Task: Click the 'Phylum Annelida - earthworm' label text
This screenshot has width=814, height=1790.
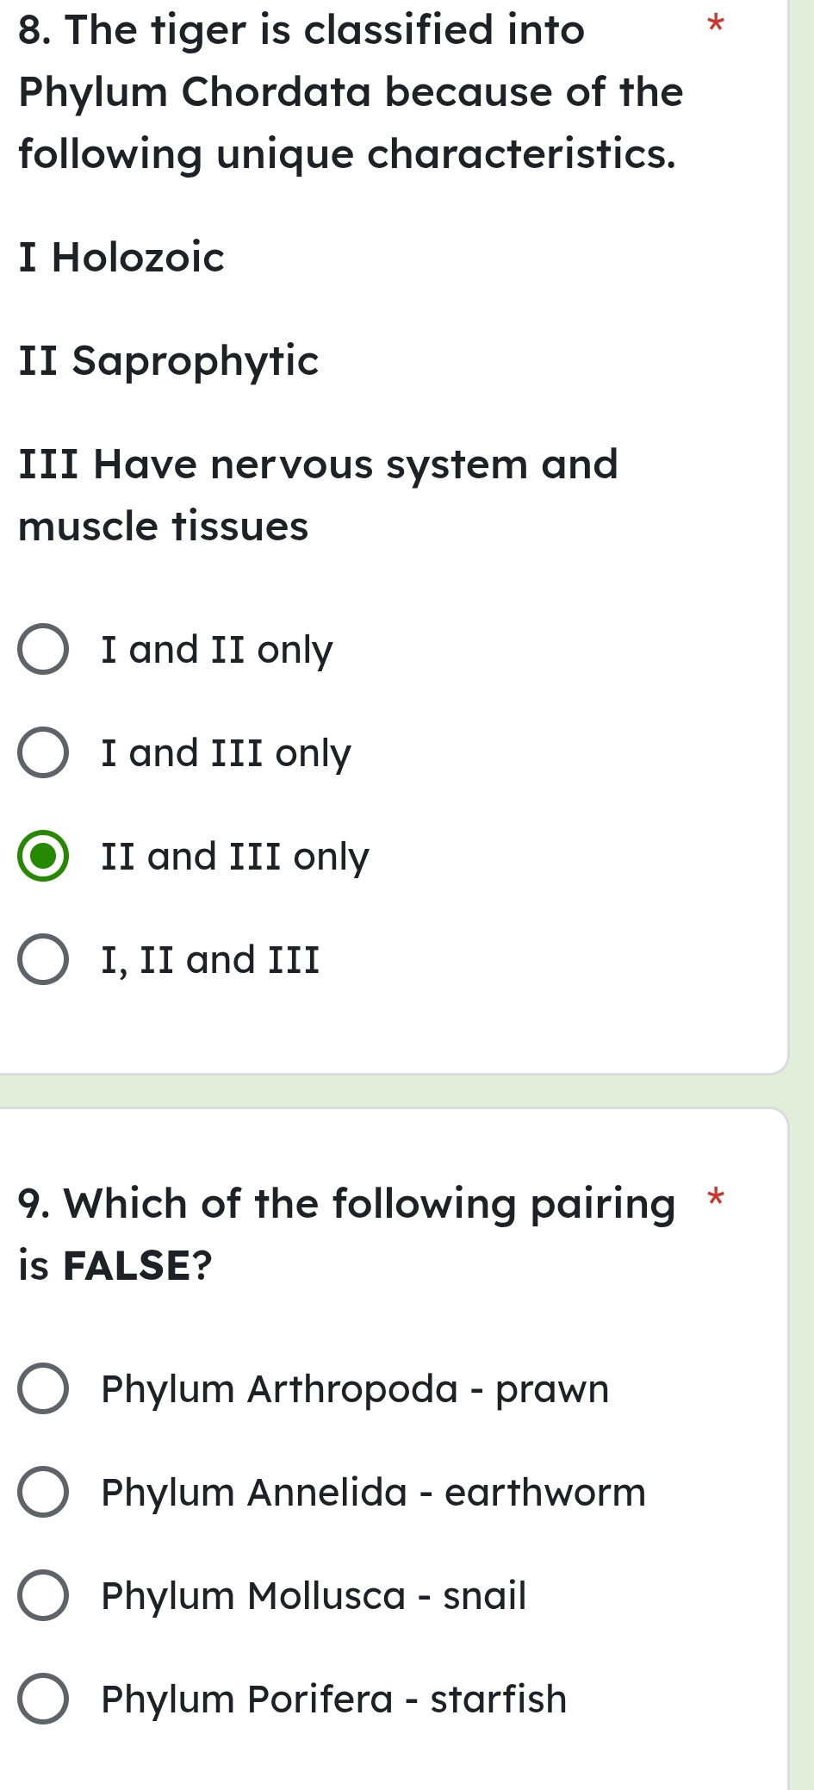Action: 373,1493
